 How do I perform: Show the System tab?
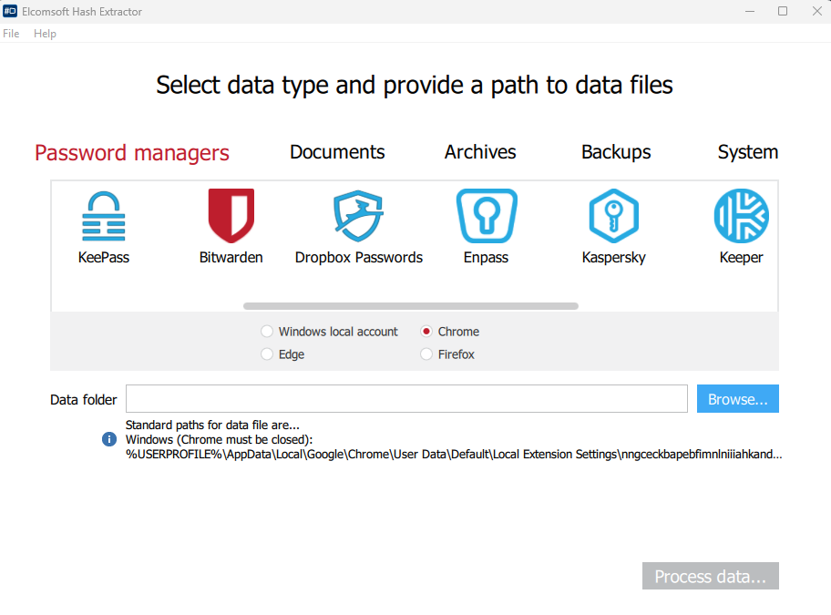click(x=748, y=152)
